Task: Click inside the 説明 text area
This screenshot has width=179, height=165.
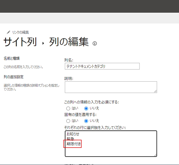Action: (x=111, y=87)
